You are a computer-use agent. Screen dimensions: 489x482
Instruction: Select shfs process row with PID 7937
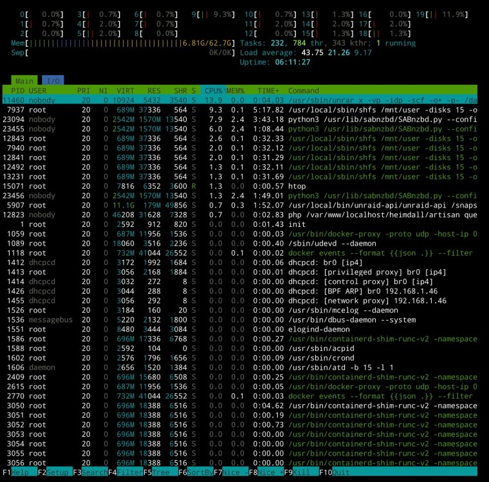240,110
